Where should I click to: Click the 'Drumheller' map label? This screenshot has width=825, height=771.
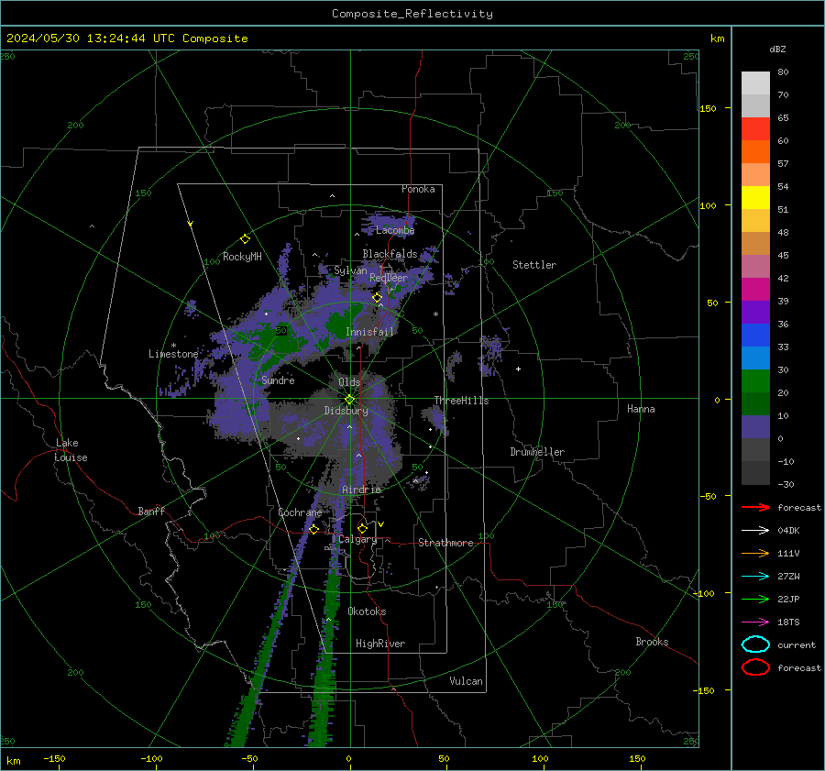click(537, 452)
